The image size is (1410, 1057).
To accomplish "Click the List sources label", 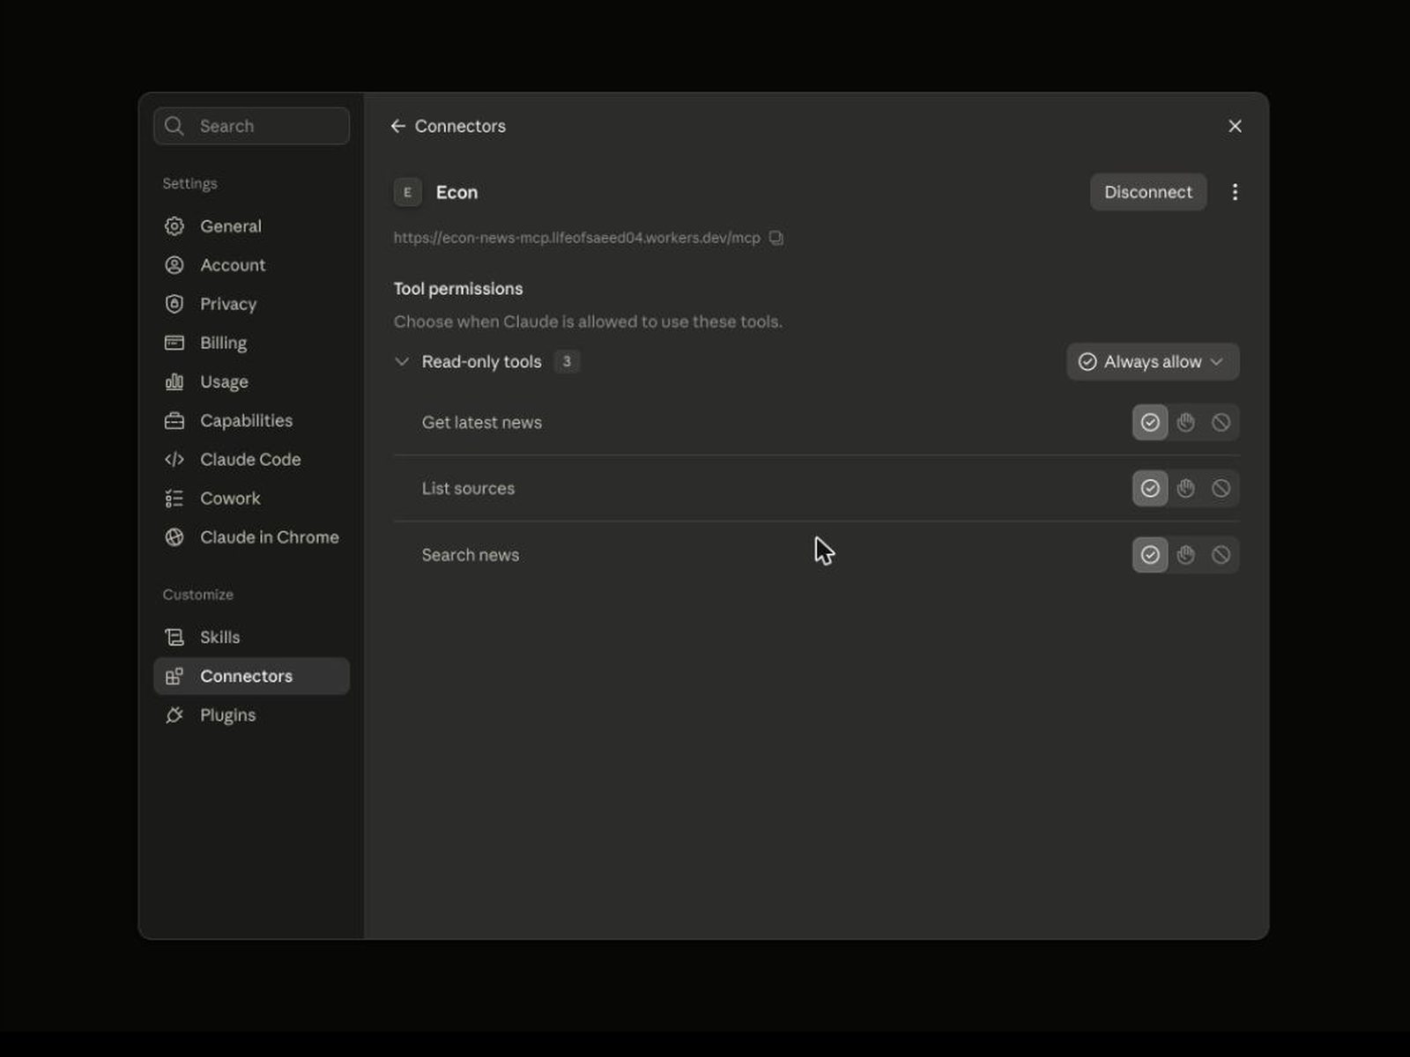I will coord(468,488).
